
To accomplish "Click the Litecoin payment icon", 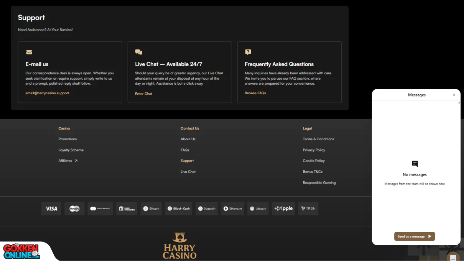I will pos(258,208).
